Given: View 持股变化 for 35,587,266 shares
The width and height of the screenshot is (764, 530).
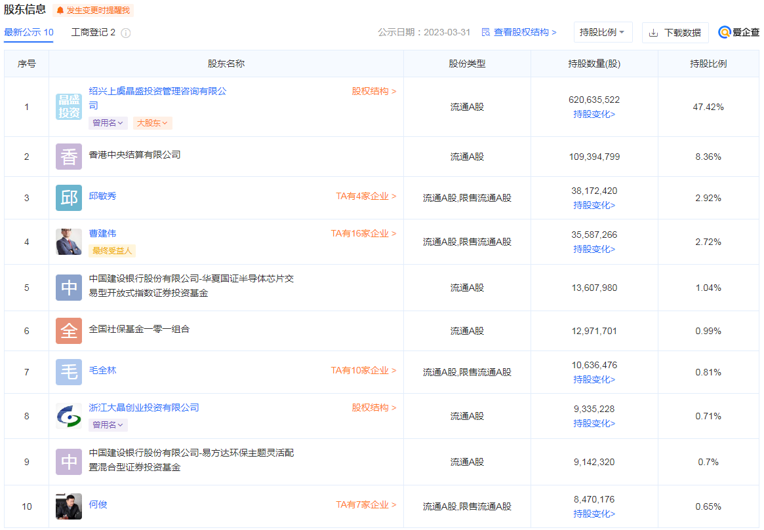Looking at the screenshot, I should point(594,249).
